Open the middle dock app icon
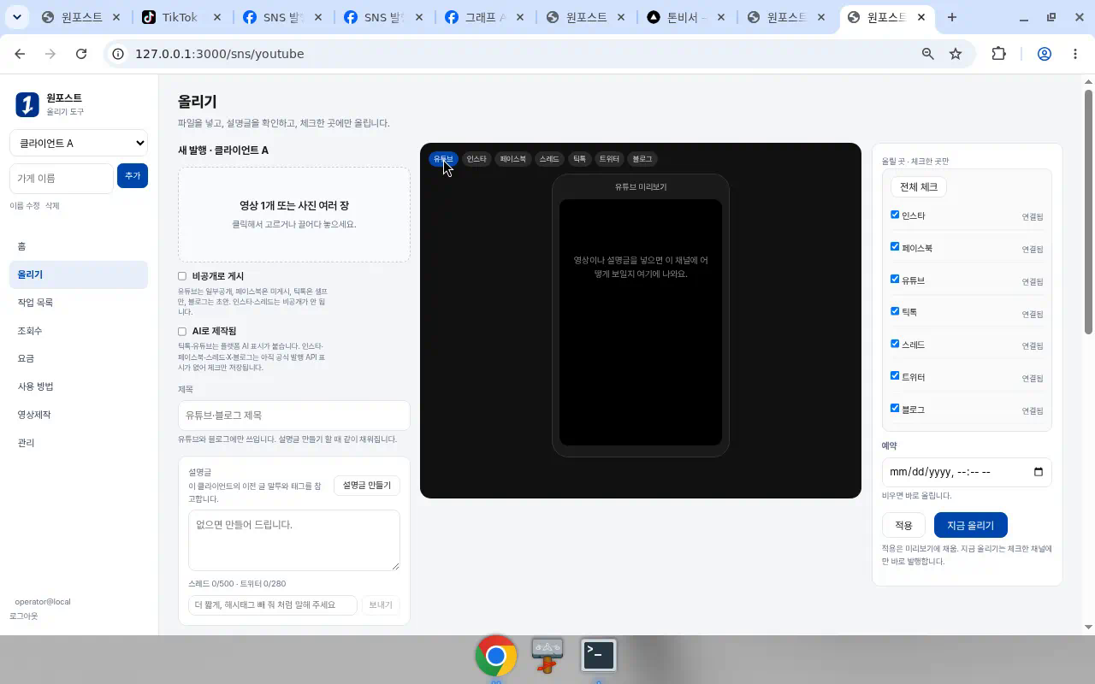Viewport: 1095px width, 684px height. point(547,655)
